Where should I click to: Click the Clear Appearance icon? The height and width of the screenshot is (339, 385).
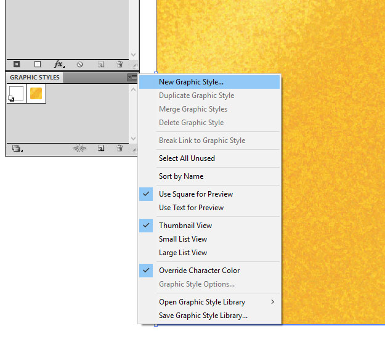(x=79, y=64)
